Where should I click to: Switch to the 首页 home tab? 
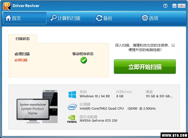(x=25, y=18)
